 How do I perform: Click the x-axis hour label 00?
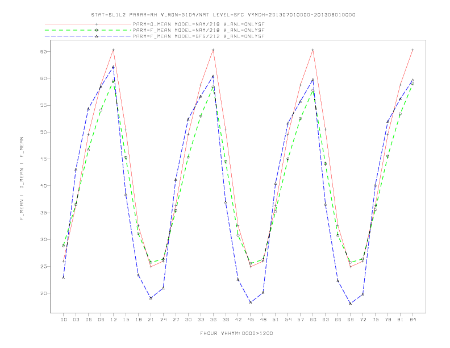[x=64, y=320]
